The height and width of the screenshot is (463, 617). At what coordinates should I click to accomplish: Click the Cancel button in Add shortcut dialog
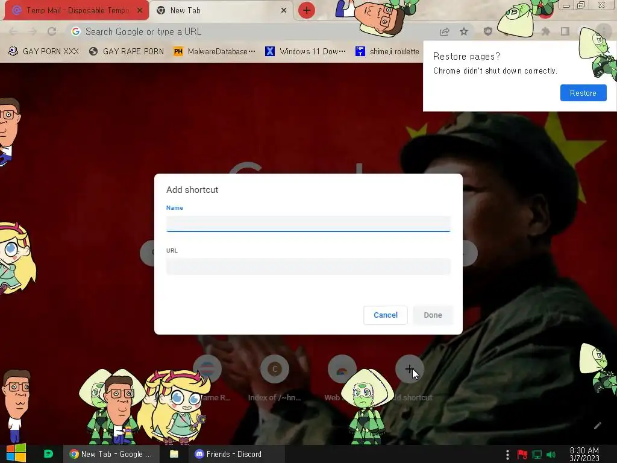tap(385, 315)
